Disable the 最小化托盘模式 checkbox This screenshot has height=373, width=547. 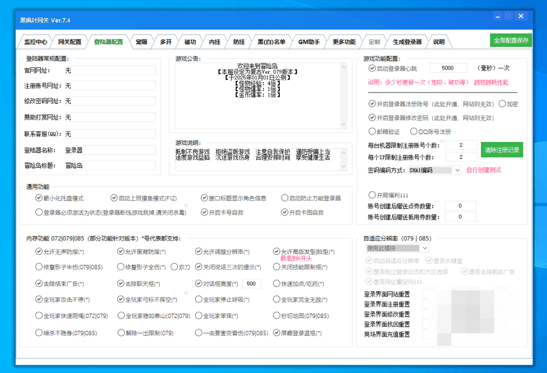38,198
